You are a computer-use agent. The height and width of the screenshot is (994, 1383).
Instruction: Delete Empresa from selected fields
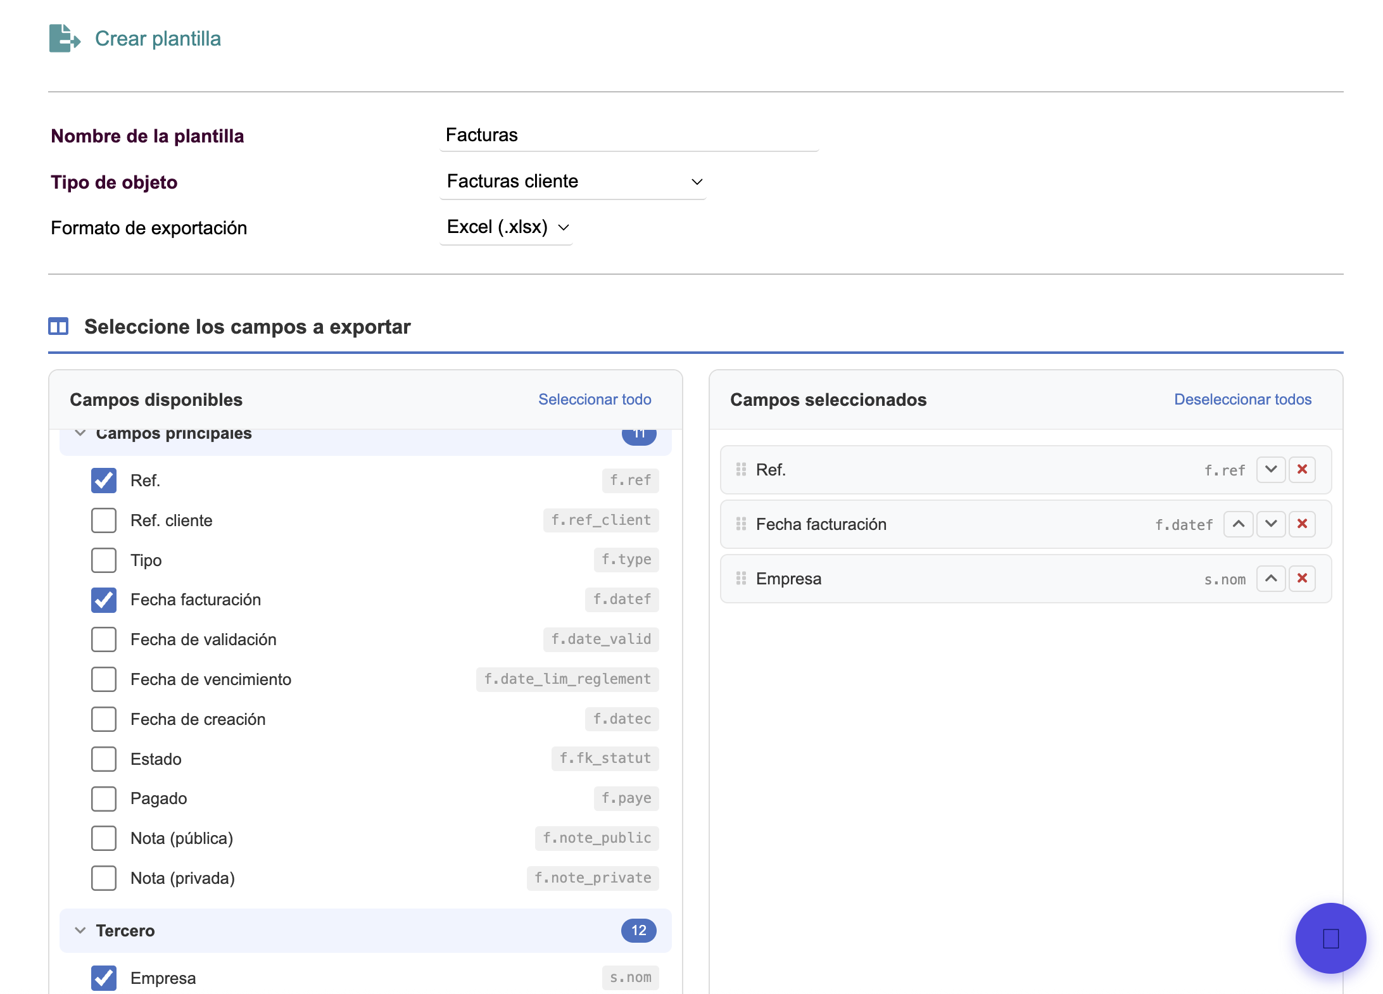click(x=1302, y=579)
